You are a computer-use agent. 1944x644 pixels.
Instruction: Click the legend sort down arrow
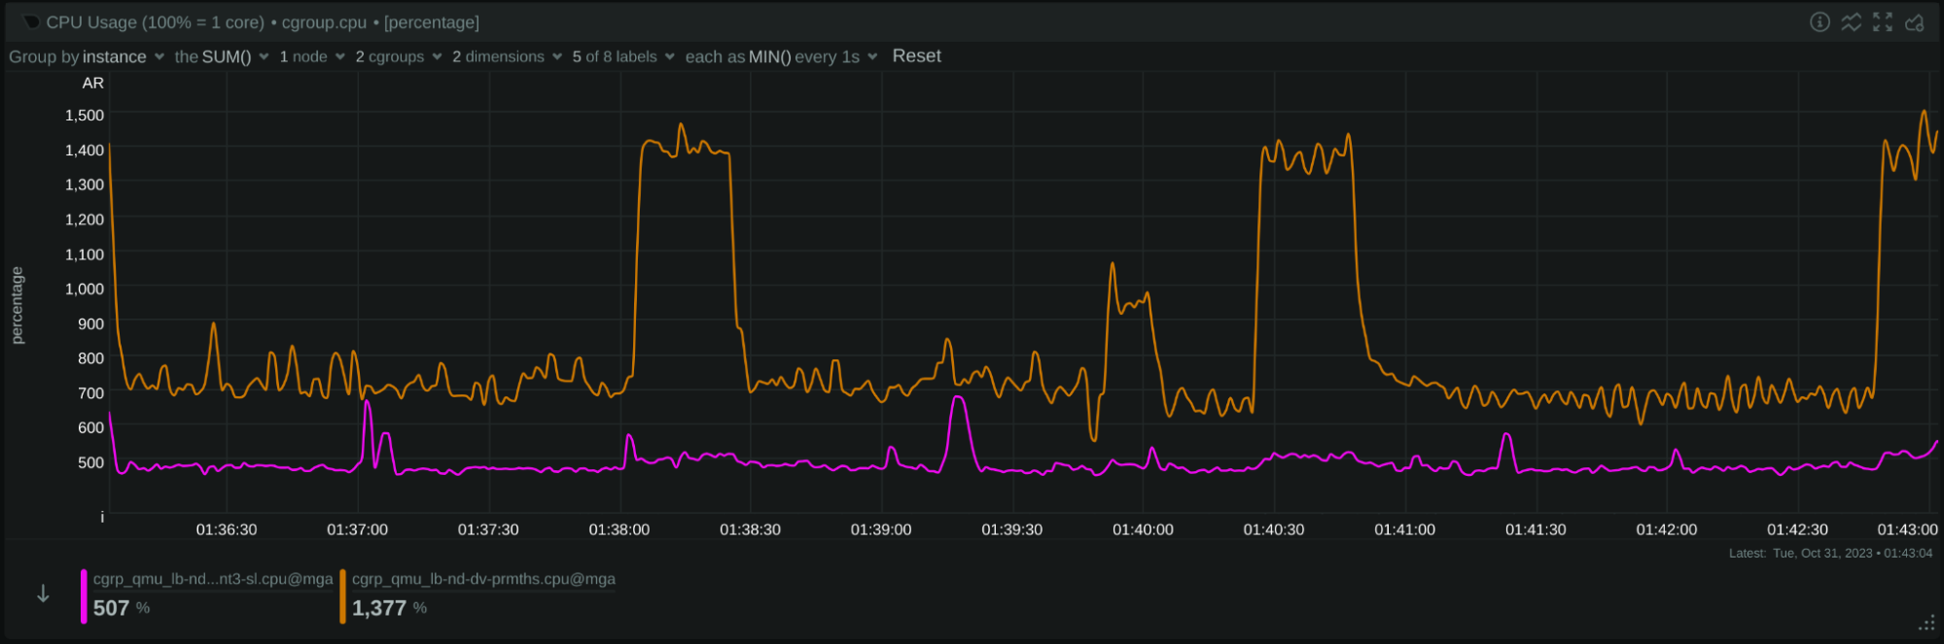click(x=43, y=593)
